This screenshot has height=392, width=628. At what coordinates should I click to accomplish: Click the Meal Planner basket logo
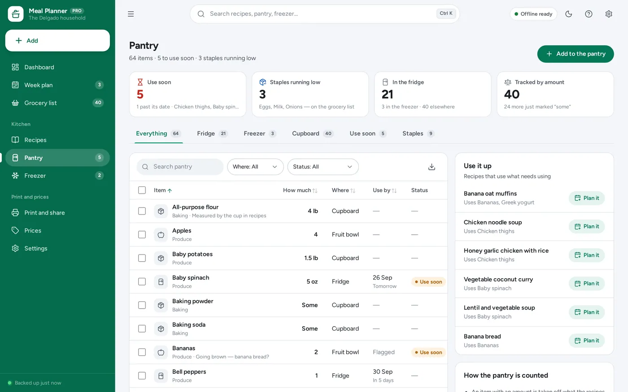coord(16,14)
